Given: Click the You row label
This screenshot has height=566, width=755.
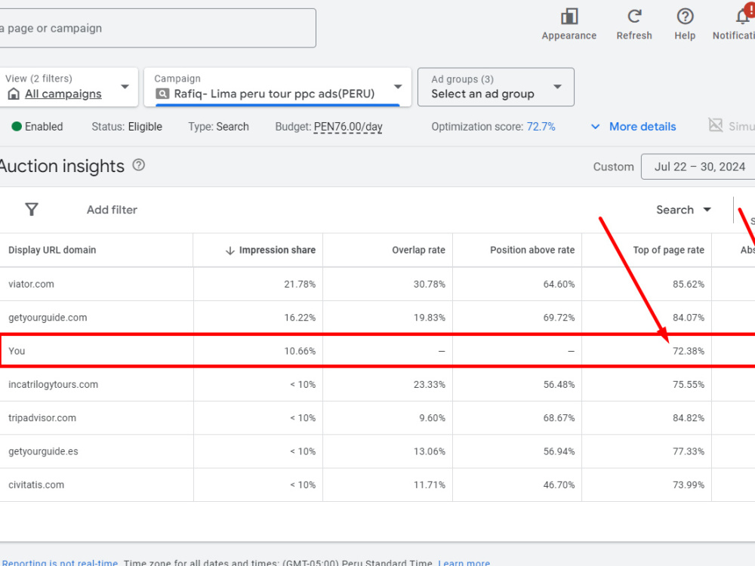Looking at the screenshot, I should point(17,351).
